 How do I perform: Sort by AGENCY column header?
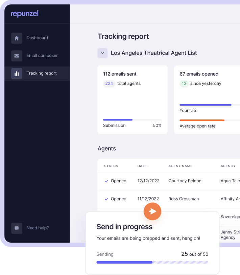point(228,166)
